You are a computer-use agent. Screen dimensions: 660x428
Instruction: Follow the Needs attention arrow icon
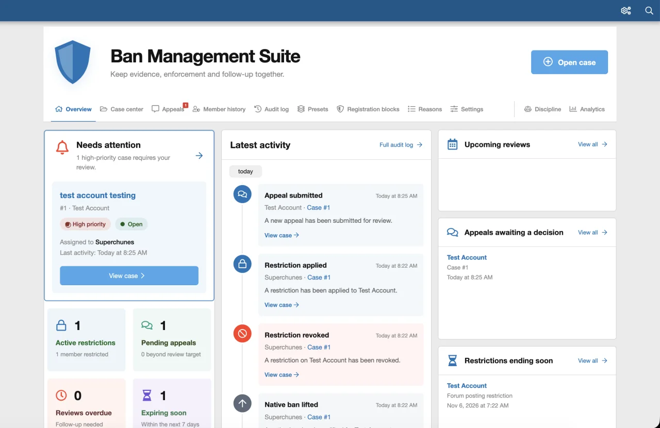click(x=199, y=155)
